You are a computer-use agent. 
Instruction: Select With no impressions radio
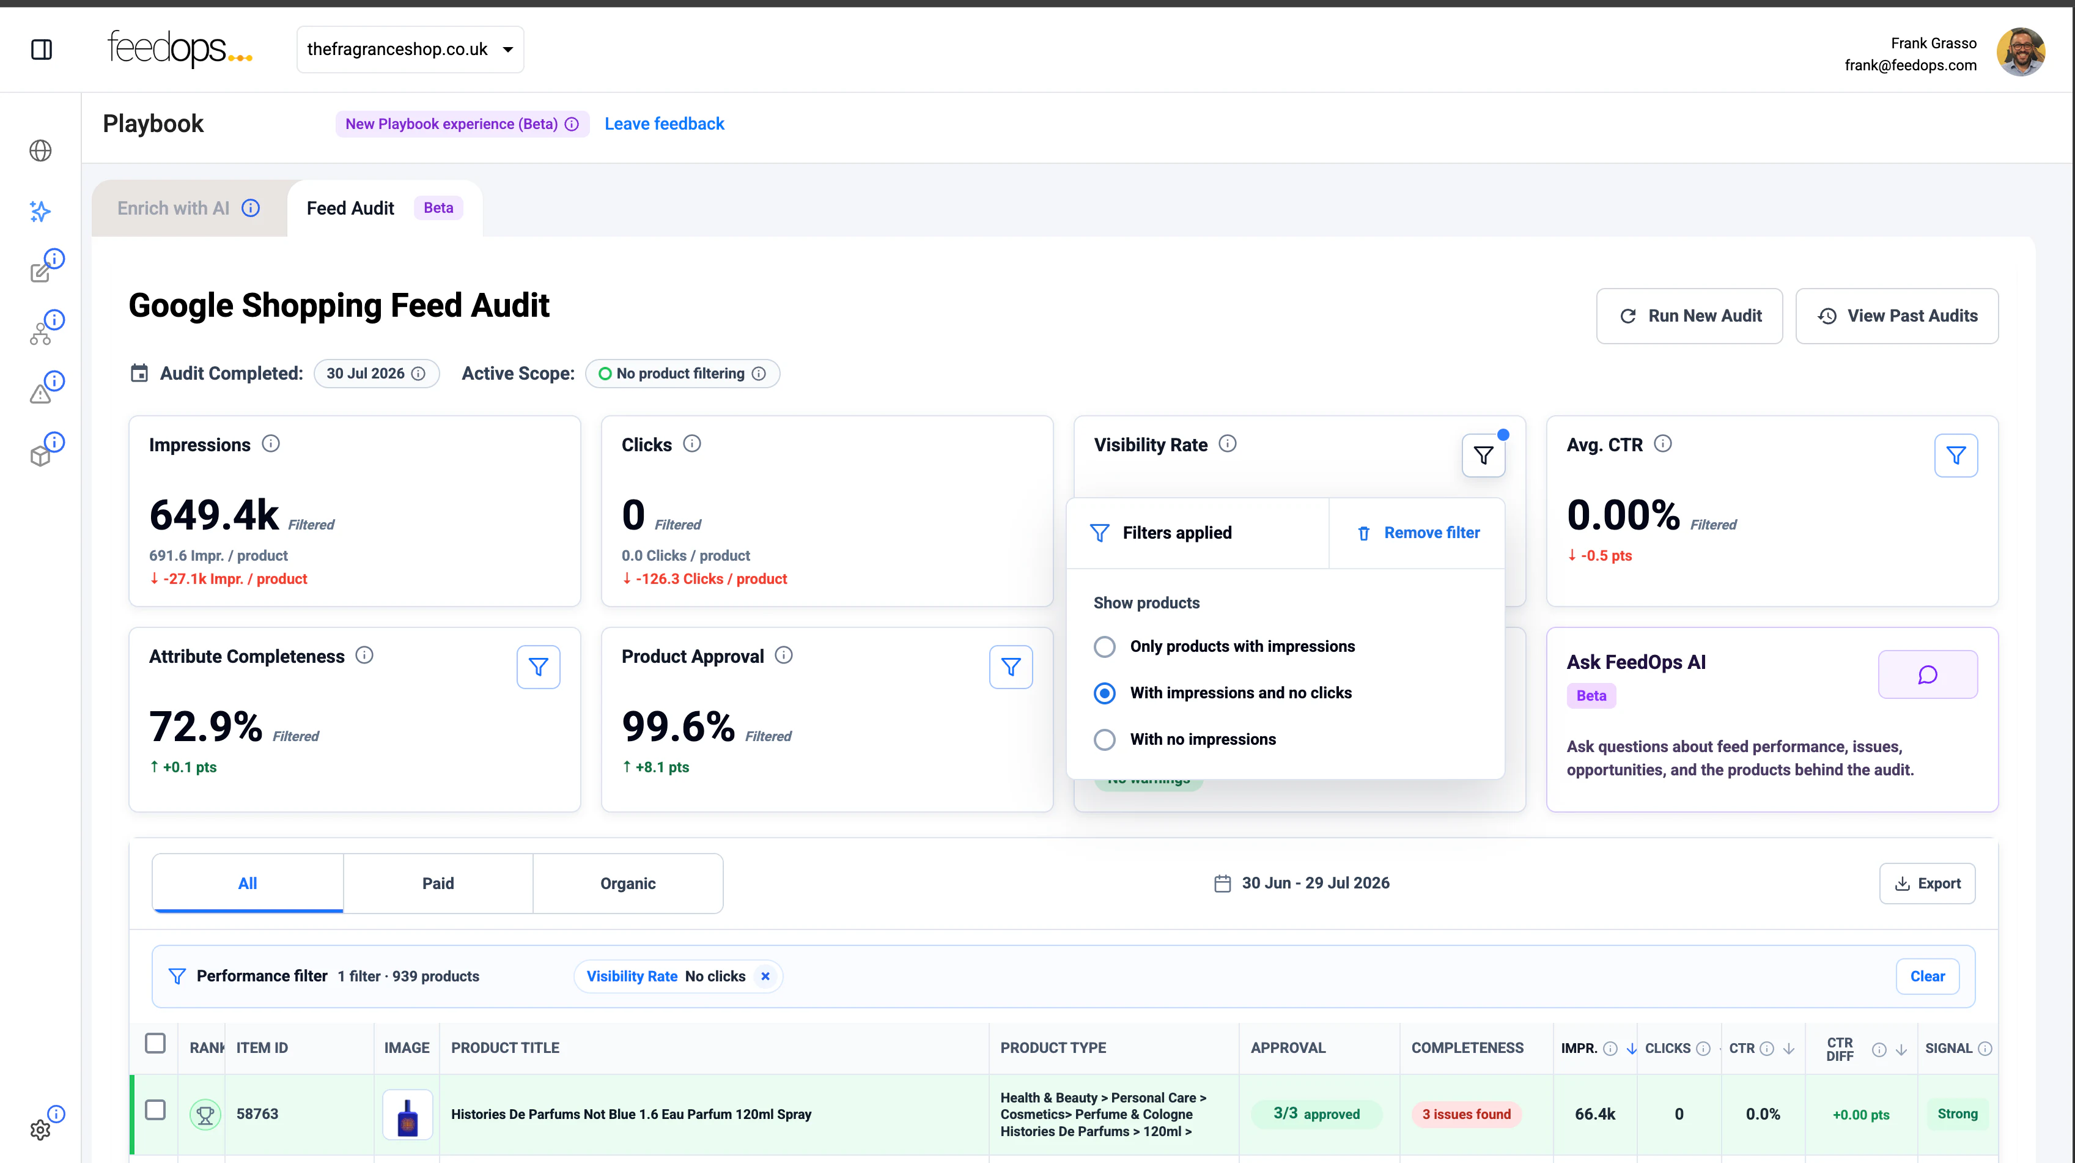(x=1104, y=739)
